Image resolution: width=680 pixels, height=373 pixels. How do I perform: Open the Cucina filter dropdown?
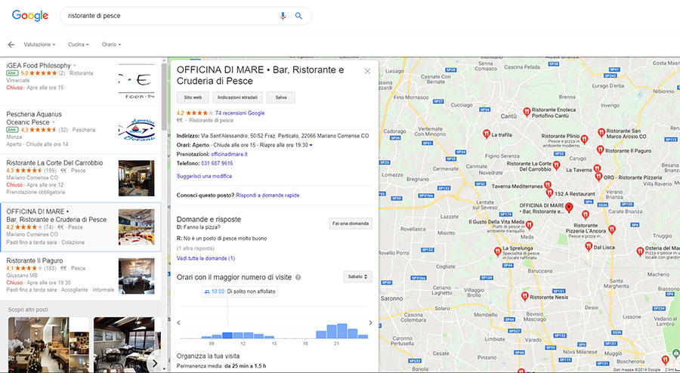click(x=78, y=45)
